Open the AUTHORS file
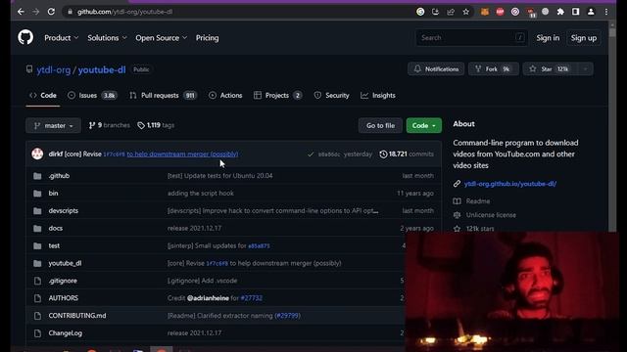This screenshot has width=627, height=352. click(x=63, y=298)
